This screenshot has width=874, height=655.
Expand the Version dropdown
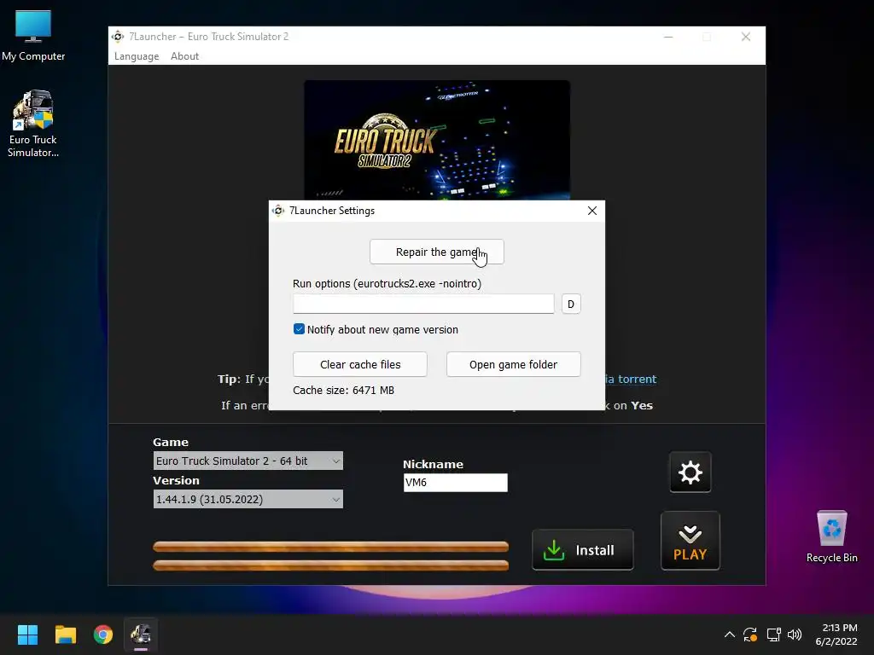[248, 499]
